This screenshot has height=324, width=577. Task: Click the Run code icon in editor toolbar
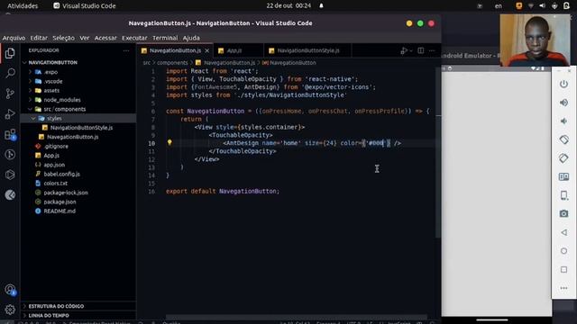(x=404, y=50)
